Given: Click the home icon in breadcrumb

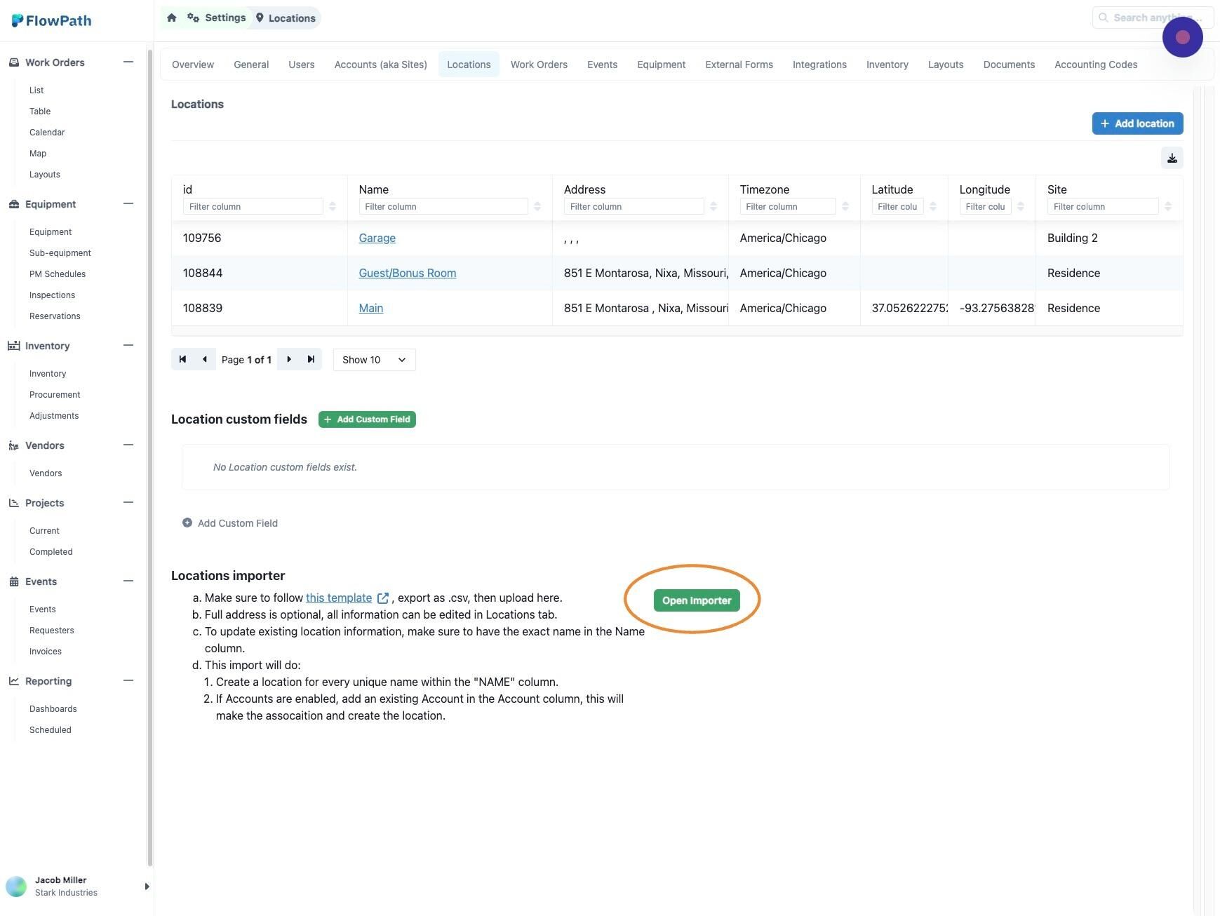Looking at the screenshot, I should tap(171, 18).
